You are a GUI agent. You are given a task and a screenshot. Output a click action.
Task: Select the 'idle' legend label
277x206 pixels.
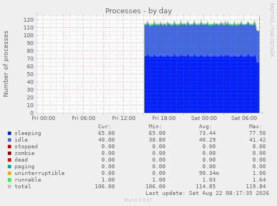pos(21,140)
